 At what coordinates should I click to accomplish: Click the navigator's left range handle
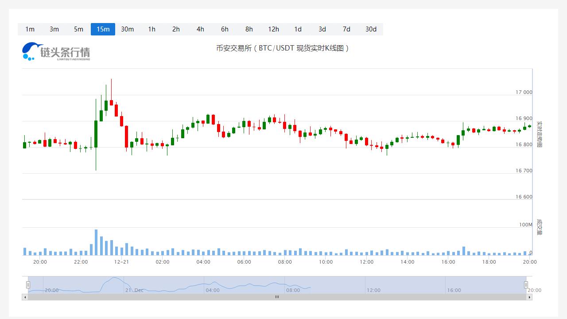pos(28,285)
